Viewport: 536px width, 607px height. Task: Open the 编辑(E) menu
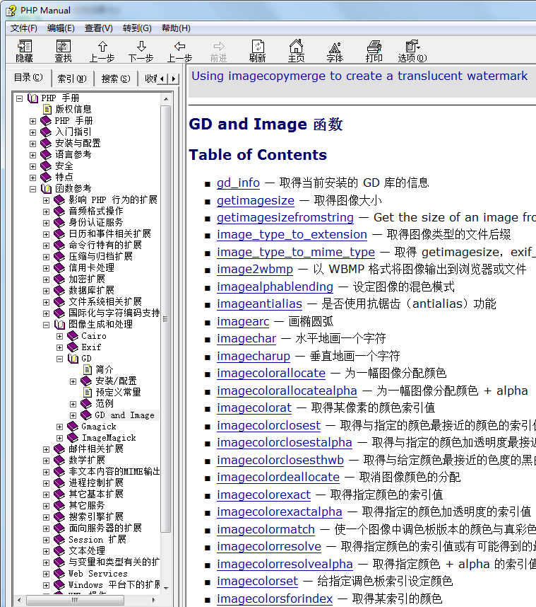coord(61,28)
